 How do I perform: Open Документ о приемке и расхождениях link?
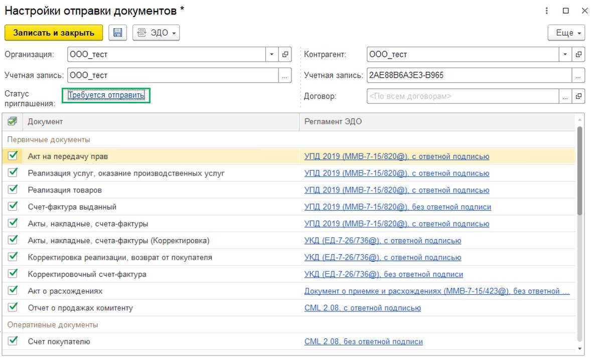437,291
